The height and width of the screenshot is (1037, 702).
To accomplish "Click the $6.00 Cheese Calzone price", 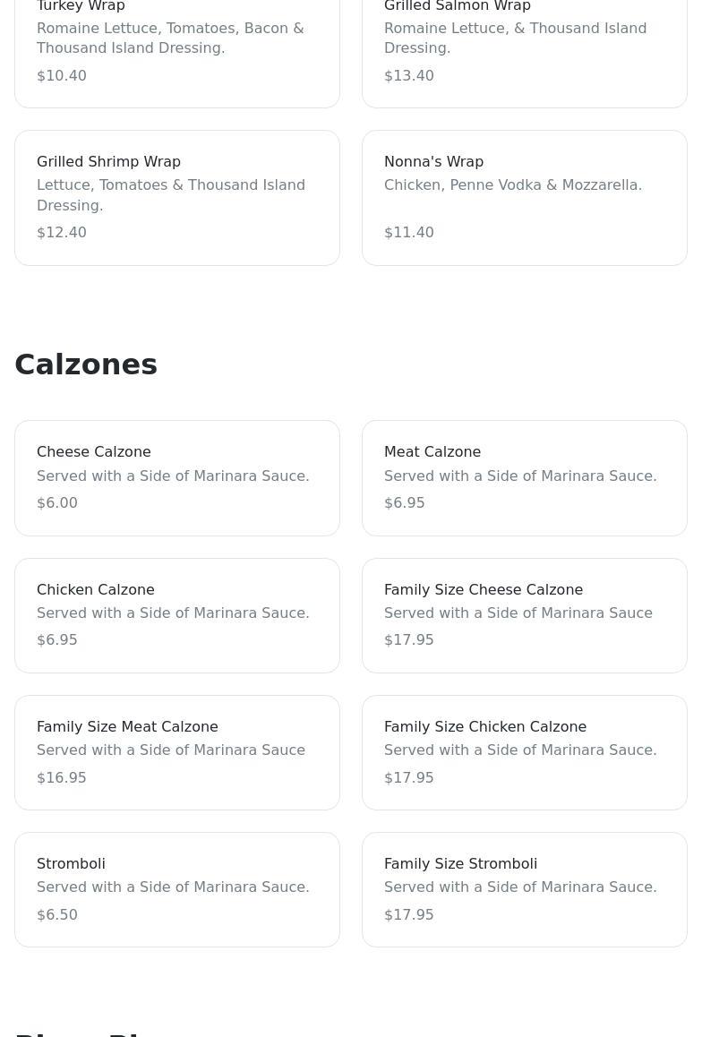I will click(x=57, y=503).
